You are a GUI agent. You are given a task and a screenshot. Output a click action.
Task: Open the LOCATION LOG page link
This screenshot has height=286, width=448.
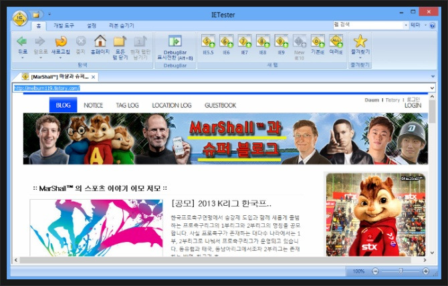[172, 106]
